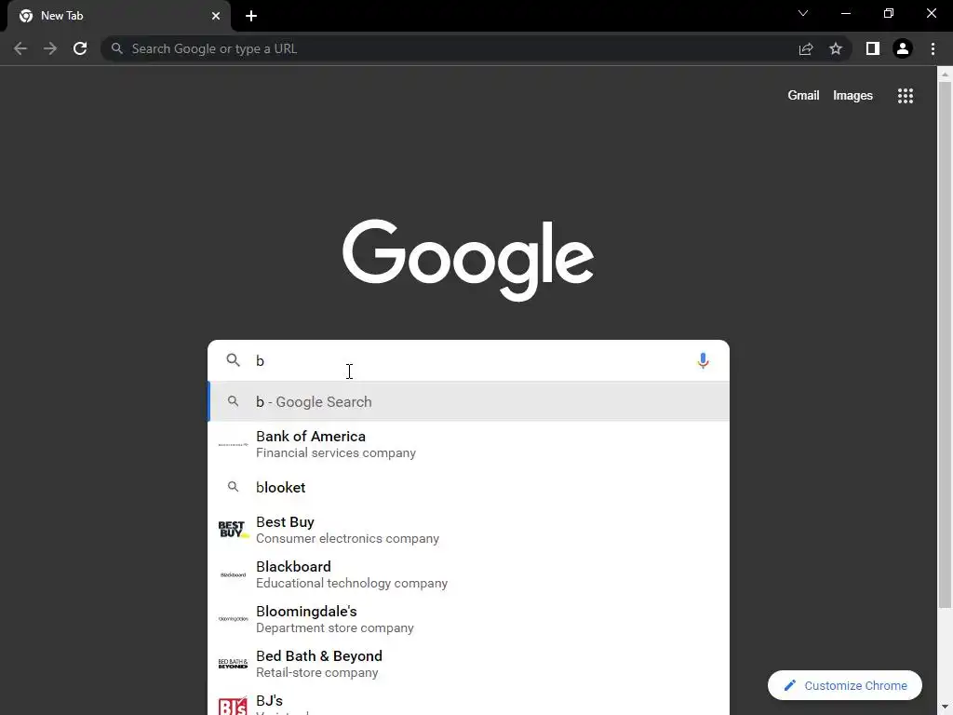Click the Google logo
953x715 pixels.
(x=468, y=261)
